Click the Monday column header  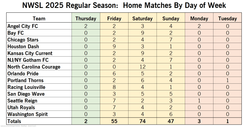coord(199,19)
